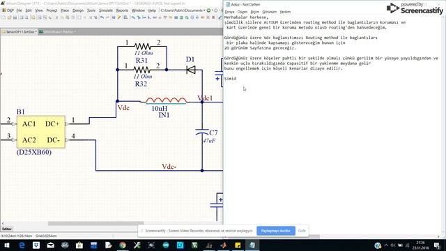This screenshot has width=446, height=251.
Task: Click the New document toolbar icon
Action: point(3,17)
